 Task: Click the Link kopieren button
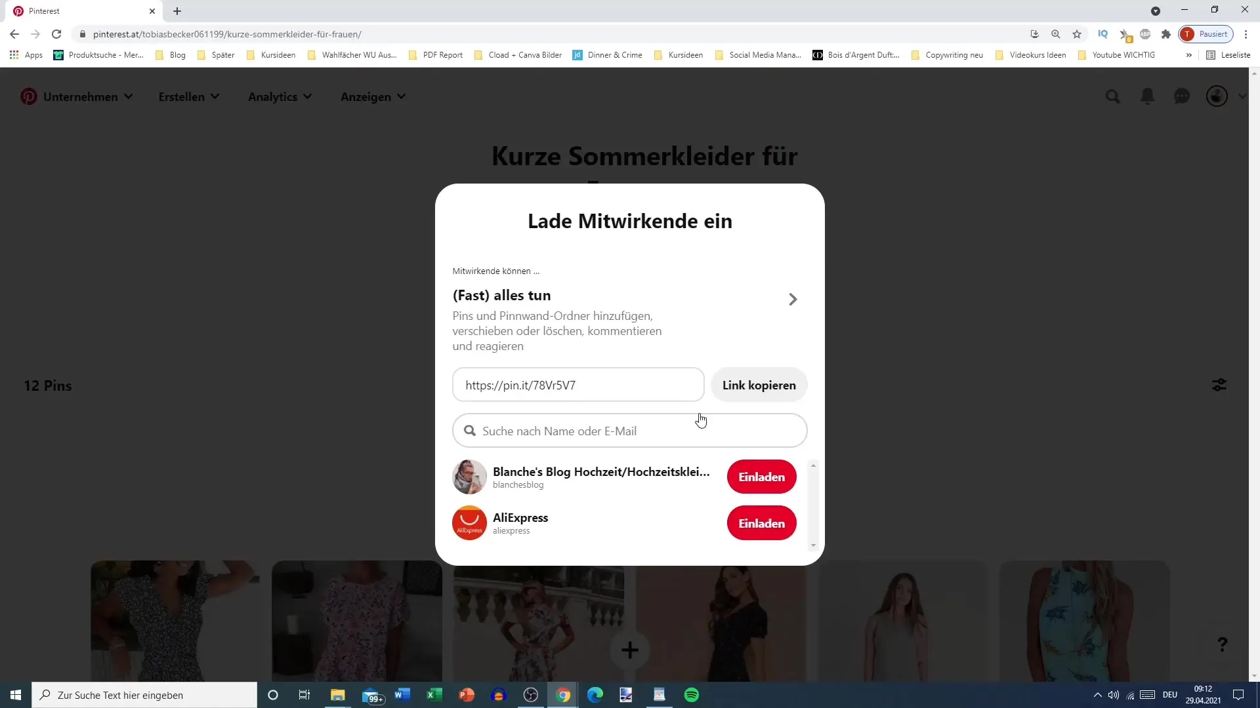(x=759, y=385)
